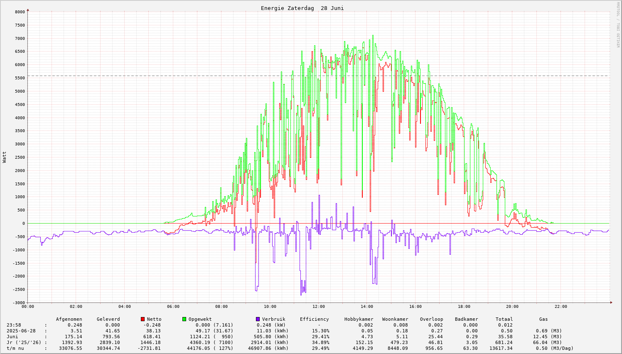Select the Juni row label in the table

click(x=12, y=337)
